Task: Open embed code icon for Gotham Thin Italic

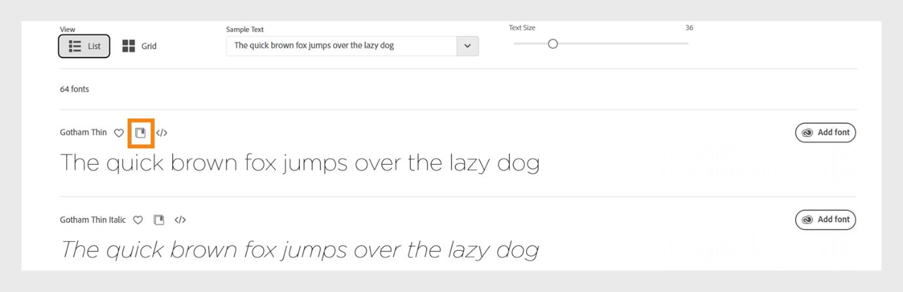Action: click(x=180, y=220)
